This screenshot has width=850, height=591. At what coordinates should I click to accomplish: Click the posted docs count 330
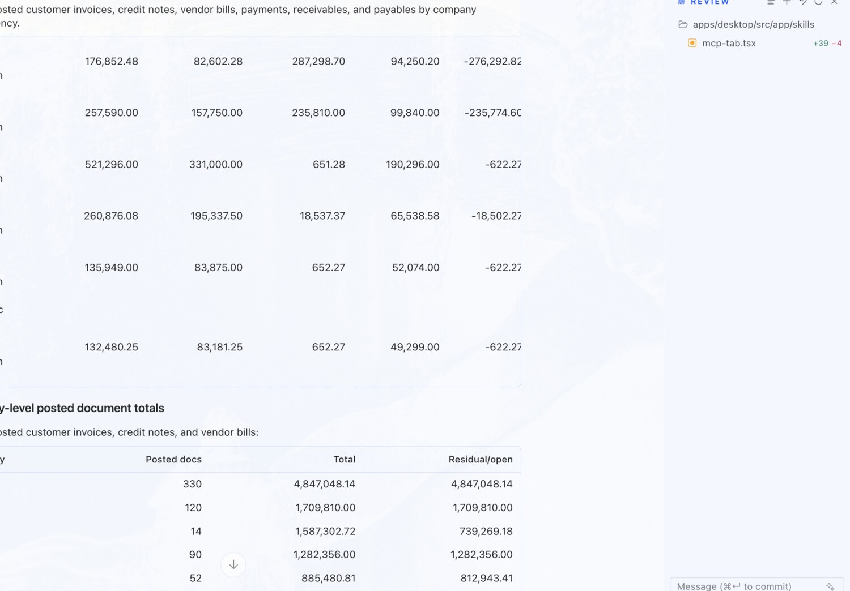pyautogui.click(x=192, y=484)
